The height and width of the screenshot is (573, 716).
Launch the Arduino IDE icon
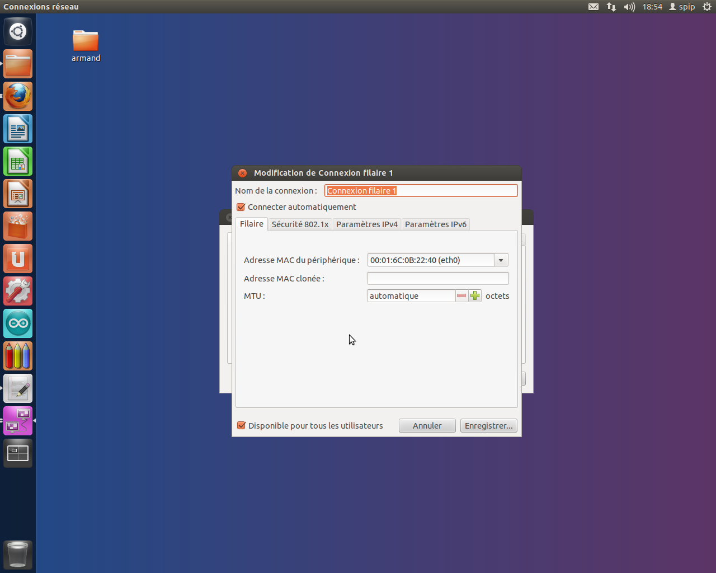[x=18, y=323]
